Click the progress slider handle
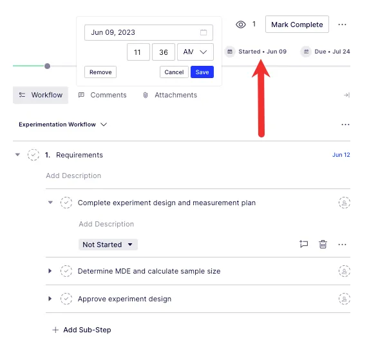This screenshot has height=342, width=369. pyautogui.click(x=47, y=66)
